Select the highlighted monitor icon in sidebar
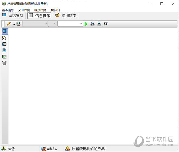 pyautogui.click(x=5, y=31)
